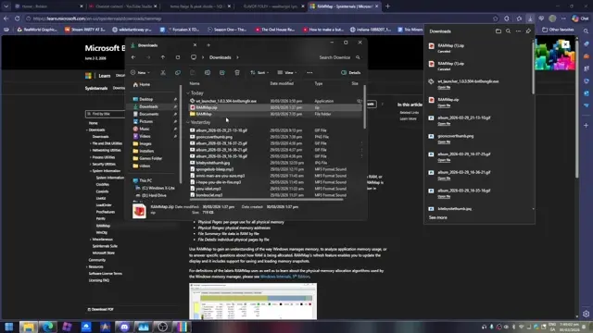The height and width of the screenshot is (333, 593).
Task: Click the file list vertical scrollbar
Action: 364,107
